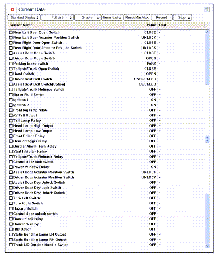Click the red collapse icon beside Current Data
This screenshot has height=257, width=217.
click(13, 9)
